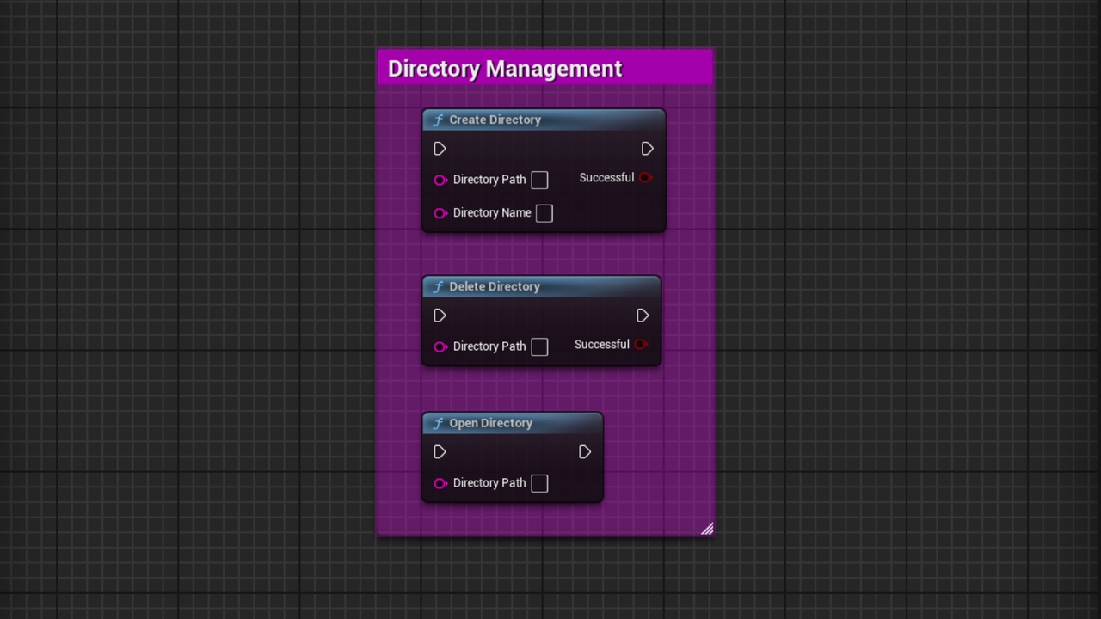This screenshot has height=619, width=1101.
Task: Click the Directory Name label
Action: 492,213
